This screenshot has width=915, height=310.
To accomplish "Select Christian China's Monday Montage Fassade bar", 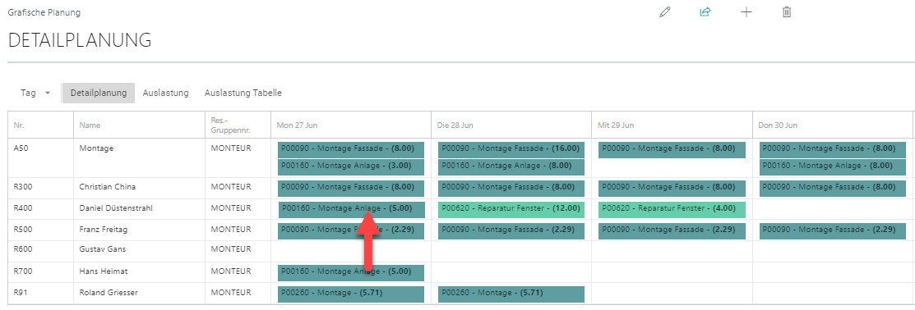I will [351, 188].
